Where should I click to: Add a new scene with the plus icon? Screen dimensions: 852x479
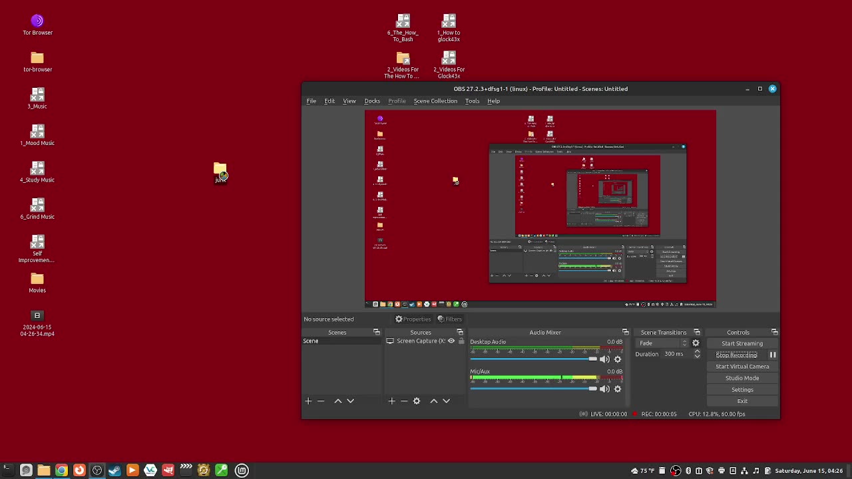[308, 401]
